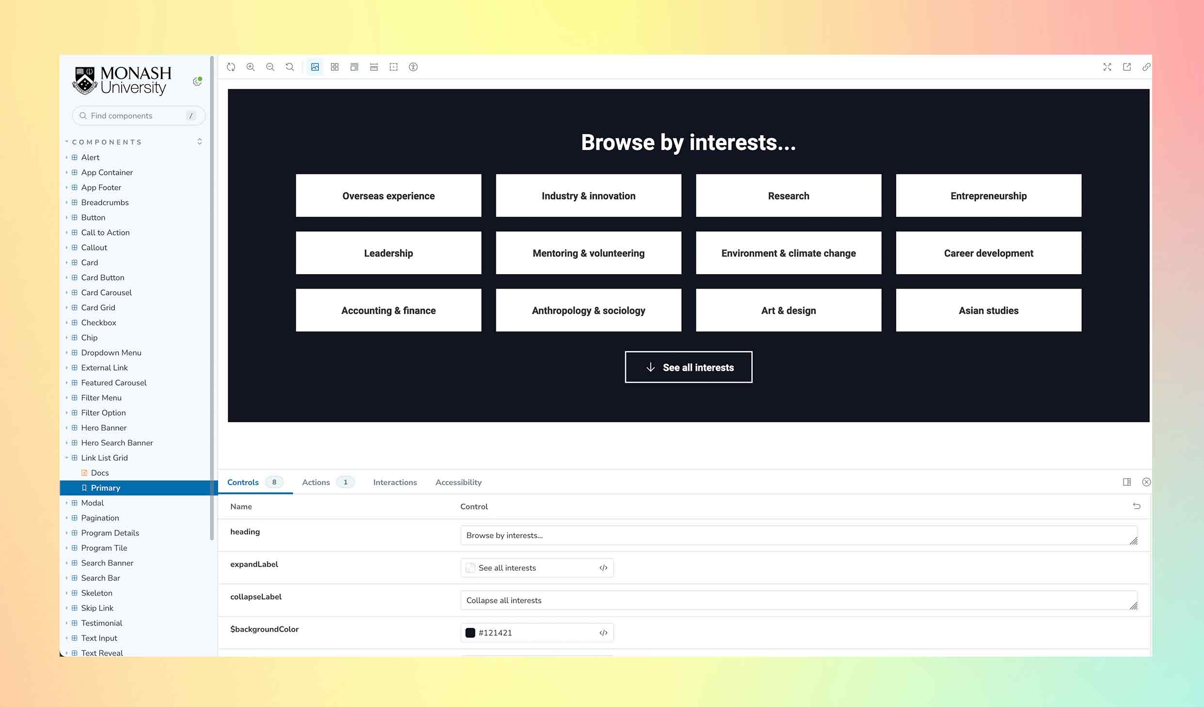Expand the App Container component
The height and width of the screenshot is (707, 1204).
(x=107, y=172)
